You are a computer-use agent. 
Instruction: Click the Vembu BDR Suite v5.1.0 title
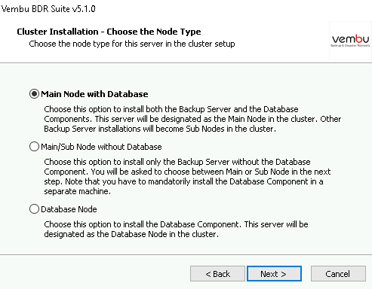tap(48, 9)
